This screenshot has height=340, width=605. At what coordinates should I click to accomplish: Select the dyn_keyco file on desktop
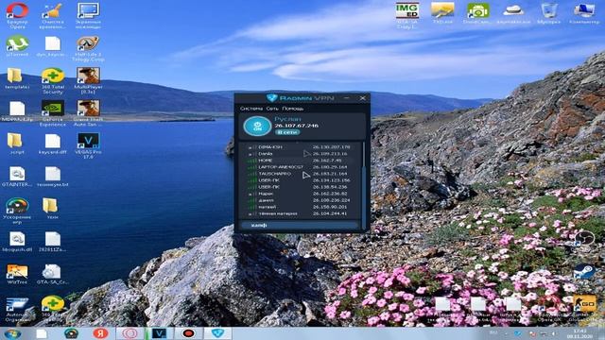coord(53,46)
